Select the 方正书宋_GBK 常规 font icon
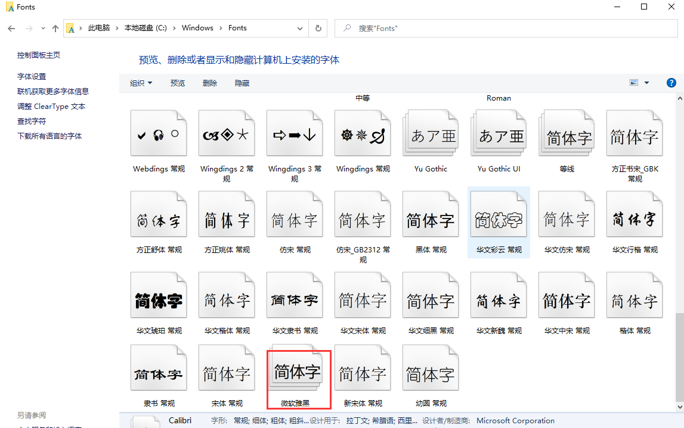Screen dimensions: 684x428 635,133
